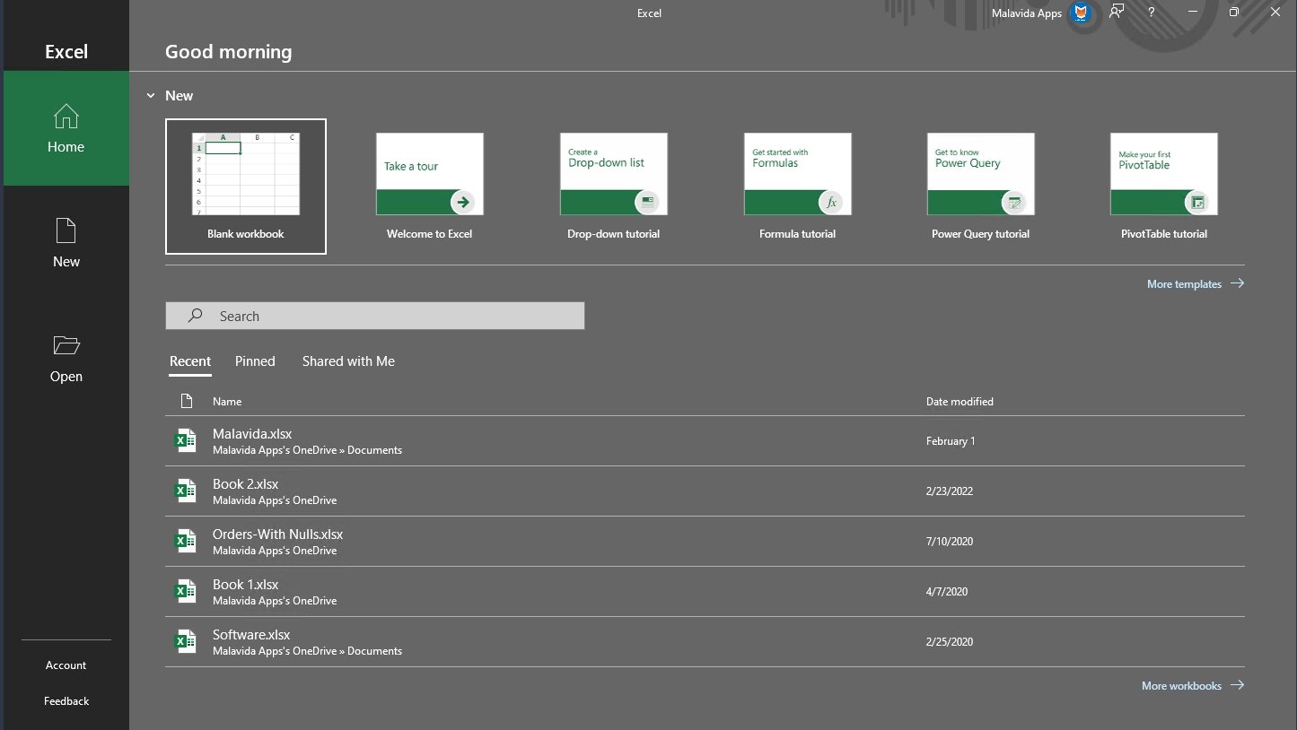Click Excel icon of Software.xlsx

pyautogui.click(x=185, y=641)
